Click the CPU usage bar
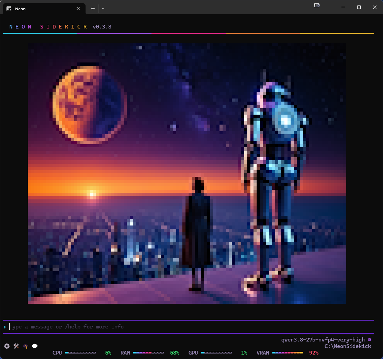383x359 pixels. [x=81, y=353]
